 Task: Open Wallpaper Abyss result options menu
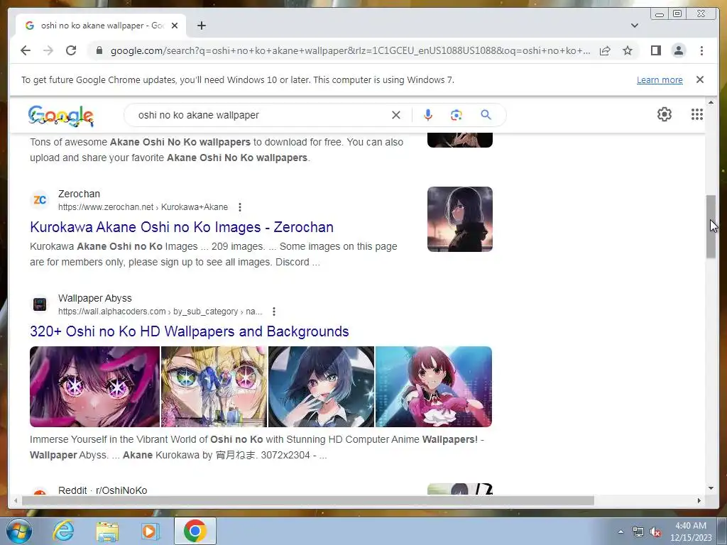[x=274, y=312]
